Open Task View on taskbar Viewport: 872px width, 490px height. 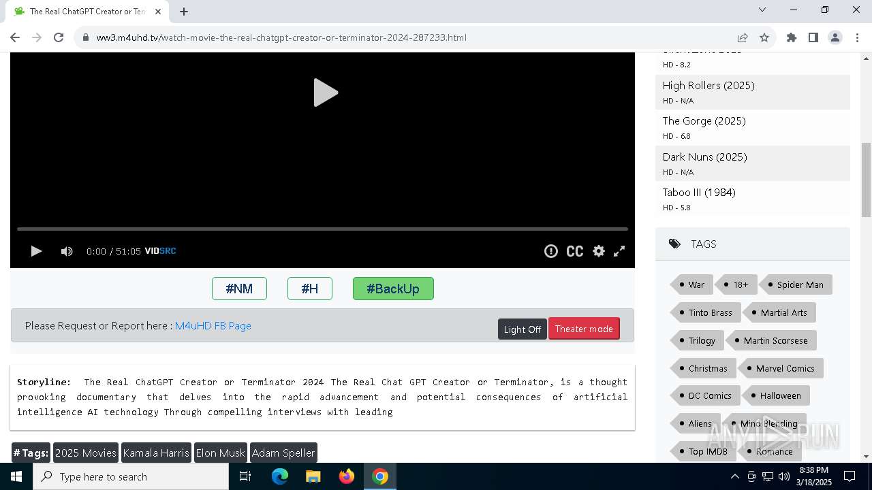pyautogui.click(x=245, y=476)
